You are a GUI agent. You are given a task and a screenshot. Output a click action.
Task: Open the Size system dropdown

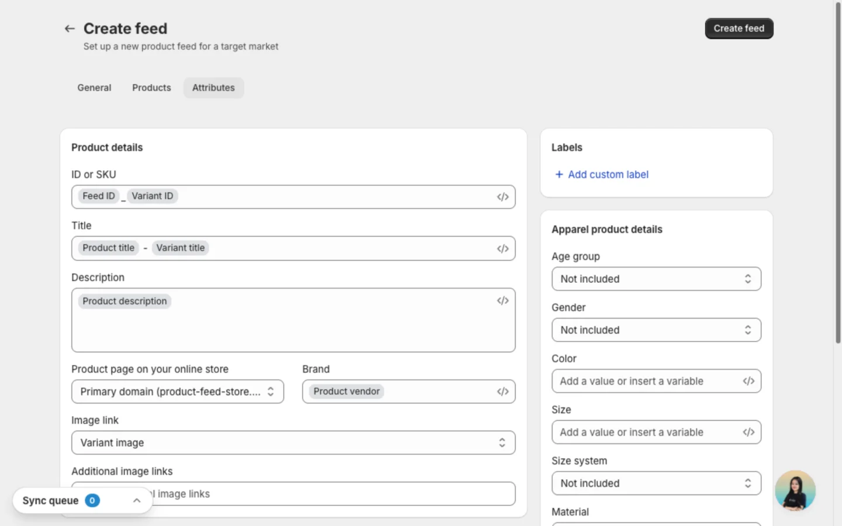(x=656, y=483)
